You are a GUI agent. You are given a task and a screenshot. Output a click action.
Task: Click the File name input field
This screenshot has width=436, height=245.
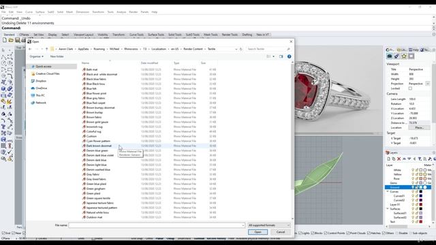coord(157,225)
